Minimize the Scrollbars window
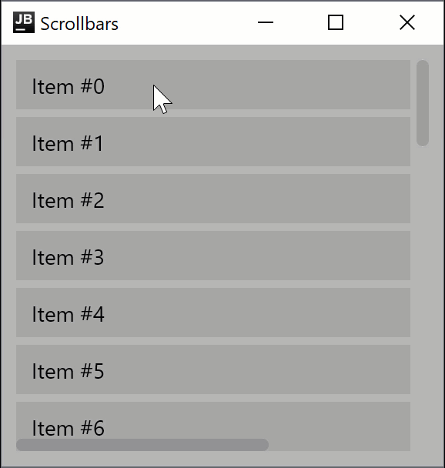Screen dimensions: 445x468 [266, 22]
